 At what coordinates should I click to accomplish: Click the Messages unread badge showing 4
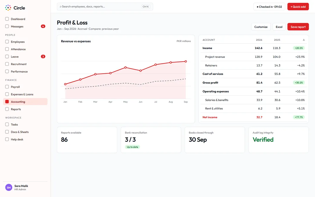tap(43, 26)
